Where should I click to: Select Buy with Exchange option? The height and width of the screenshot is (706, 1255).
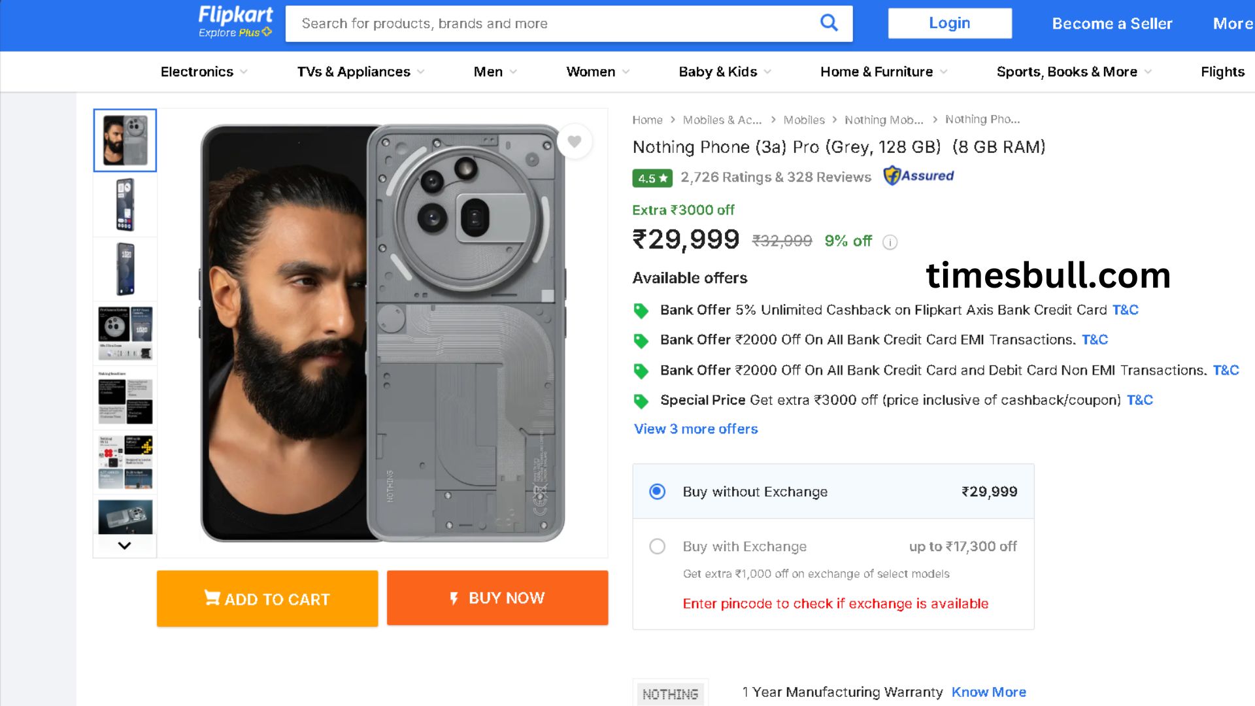point(657,546)
